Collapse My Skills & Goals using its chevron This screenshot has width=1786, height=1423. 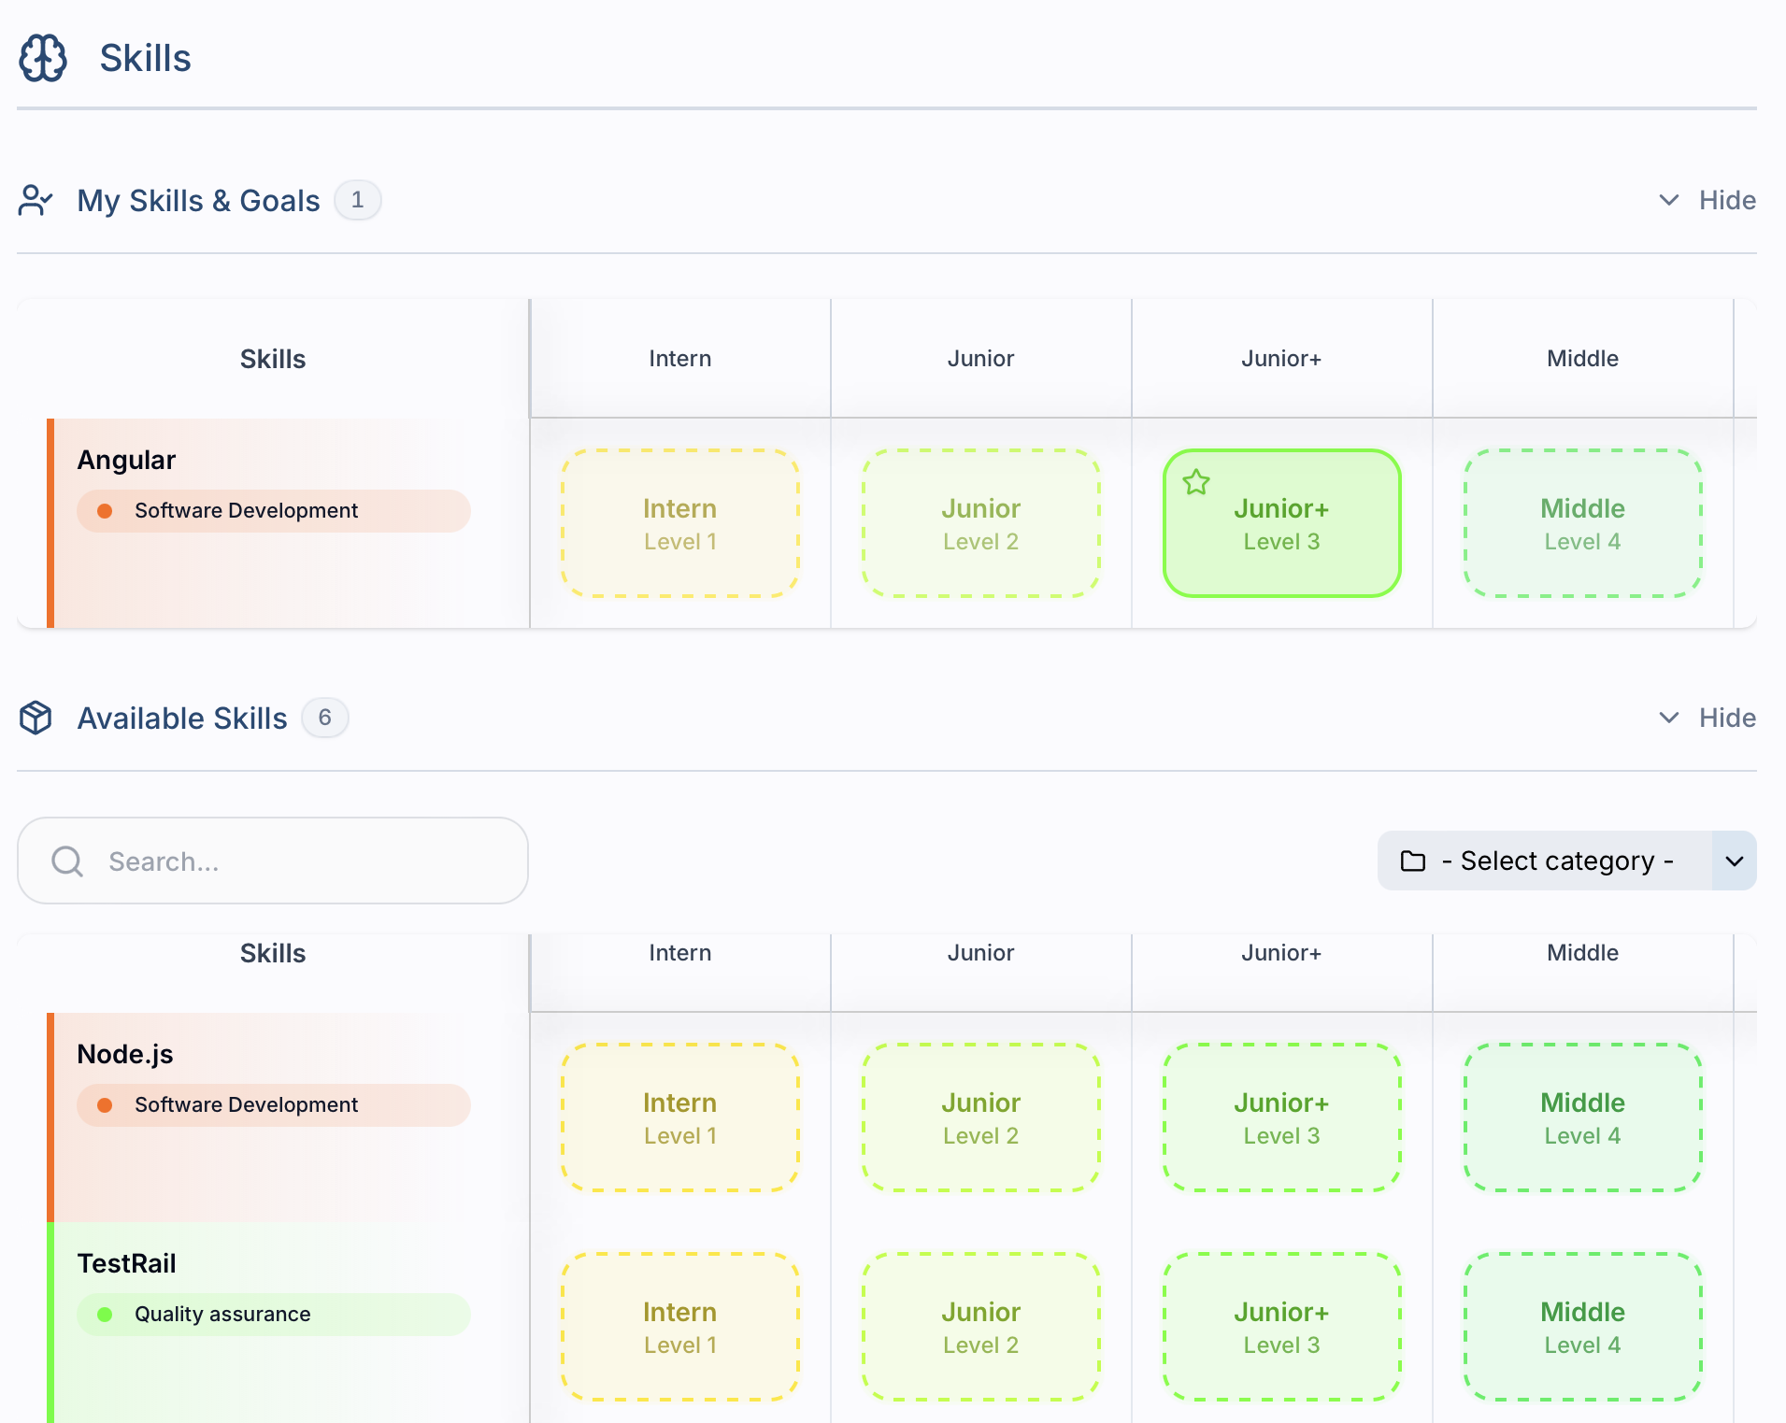click(1669, 200)
